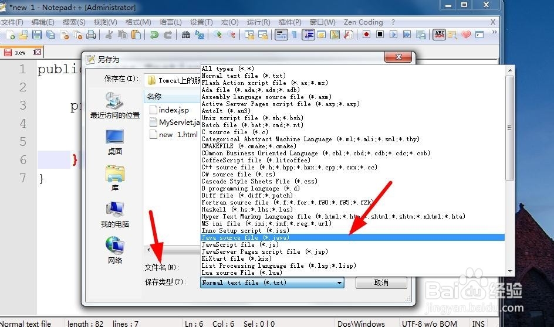Select C source file (*.c) type
The image size is (554, 327).
[x=352, y=132]
